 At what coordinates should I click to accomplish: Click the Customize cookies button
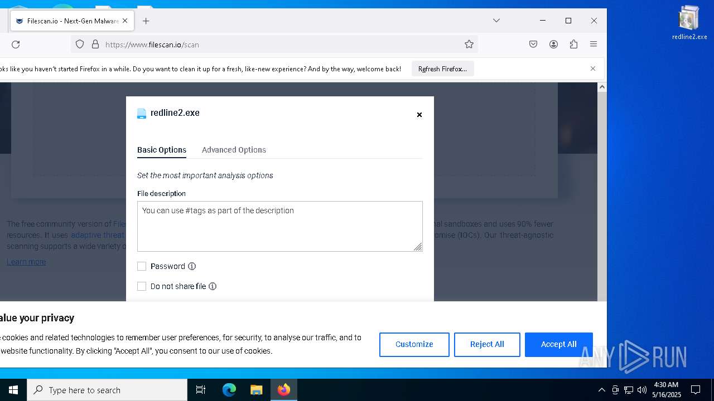point(414,345)
